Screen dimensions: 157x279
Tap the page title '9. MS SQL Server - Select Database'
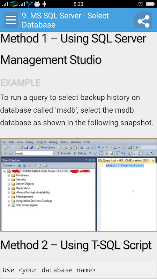point(66,20)
